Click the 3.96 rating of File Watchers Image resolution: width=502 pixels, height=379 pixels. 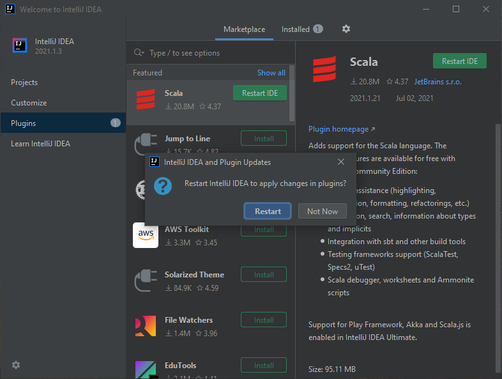point(206,334)
